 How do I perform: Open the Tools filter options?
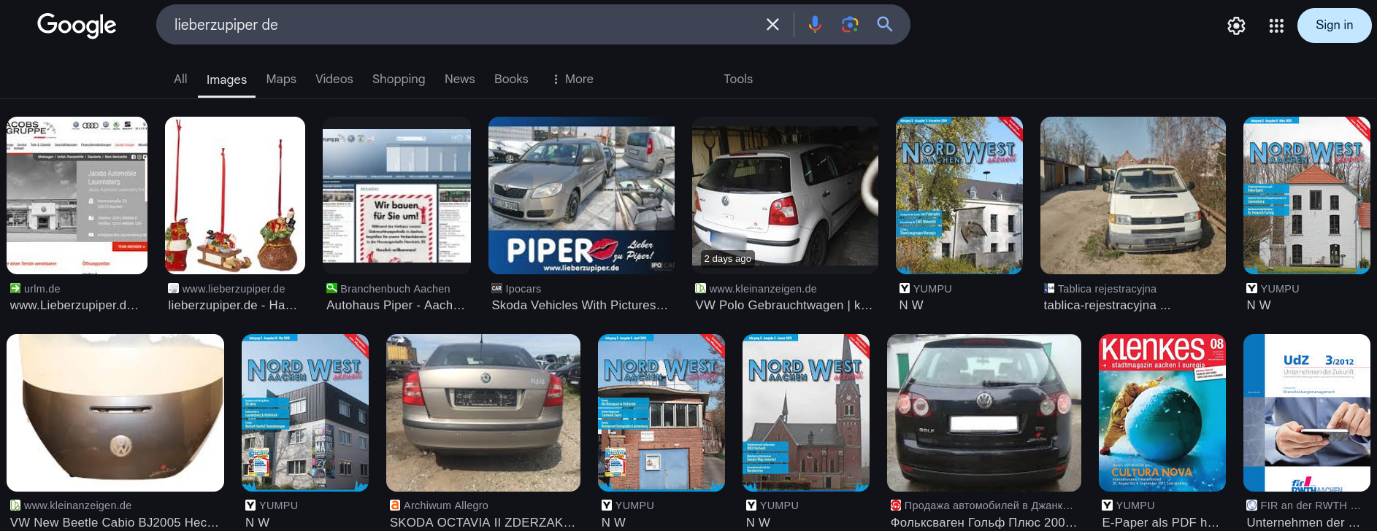(x=737, y=79)
